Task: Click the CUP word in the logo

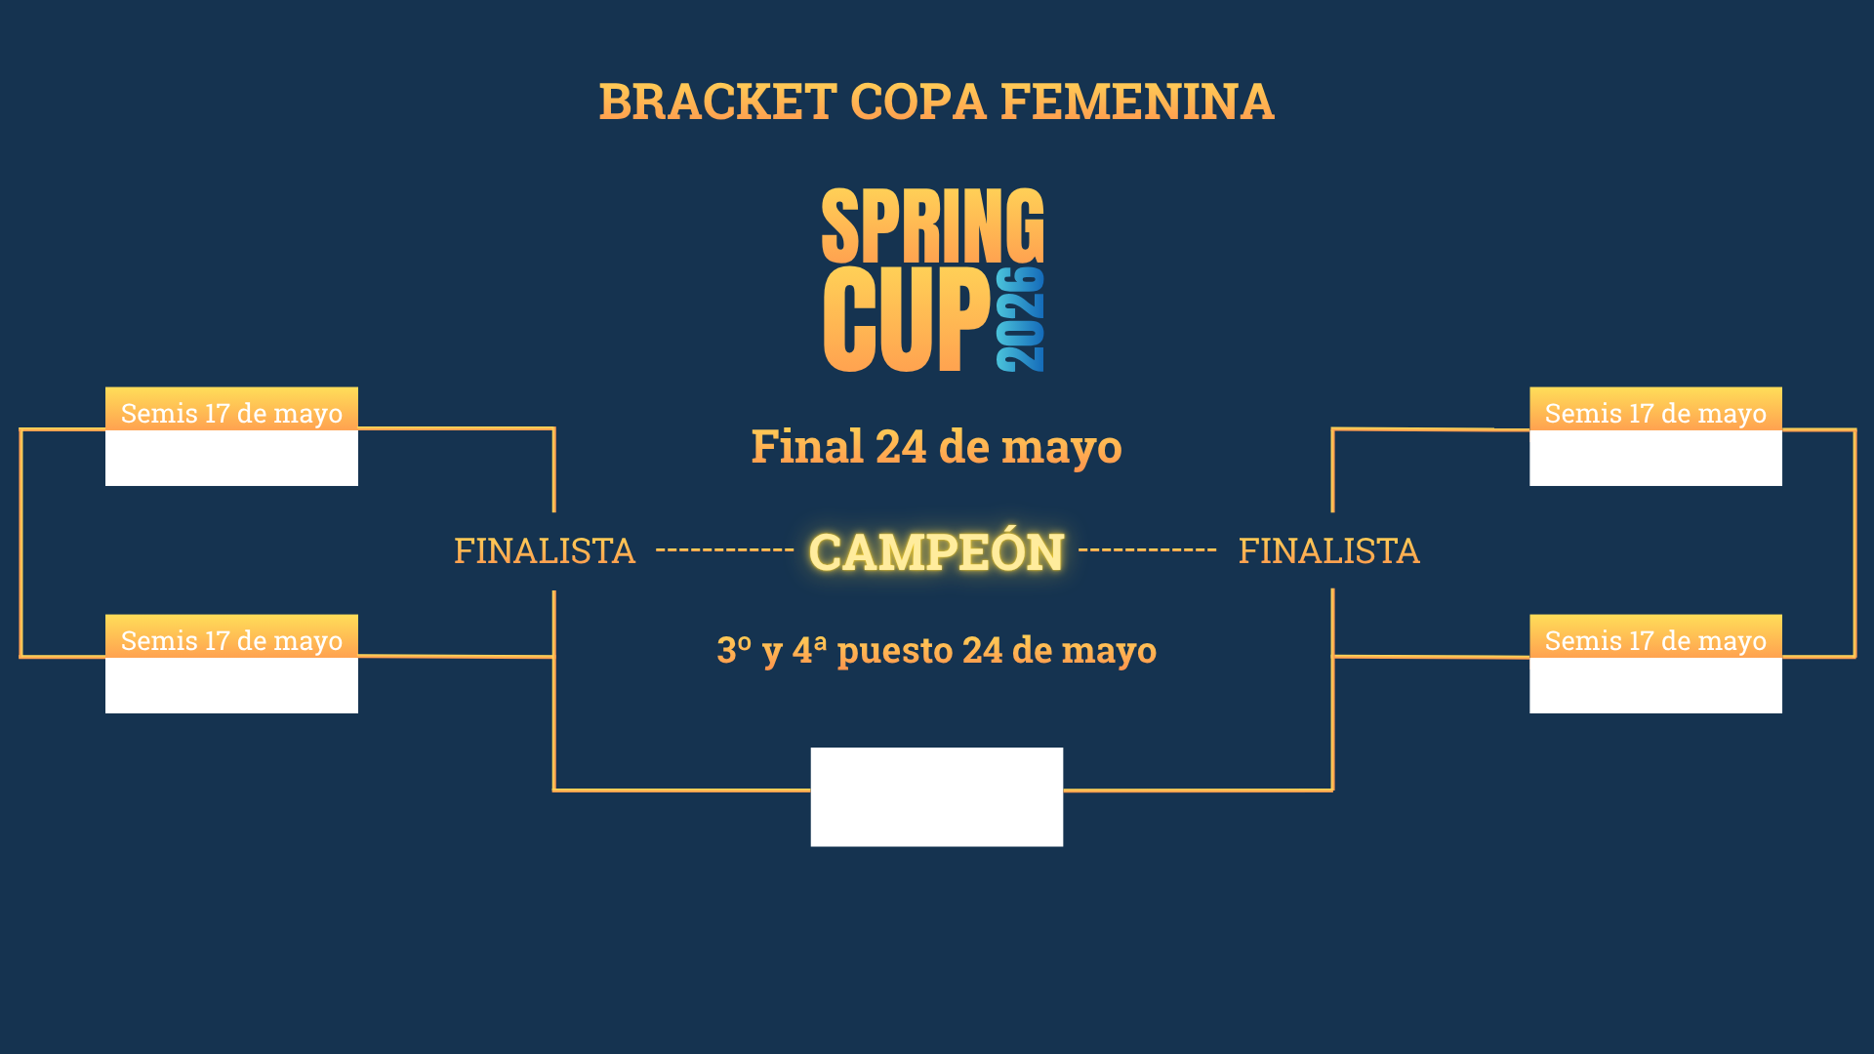Action: coord(906,318)
